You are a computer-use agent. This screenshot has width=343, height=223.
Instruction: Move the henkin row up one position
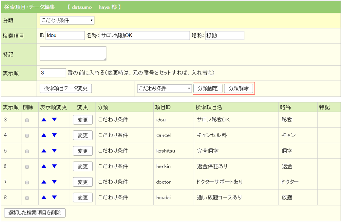pos(44,166)
